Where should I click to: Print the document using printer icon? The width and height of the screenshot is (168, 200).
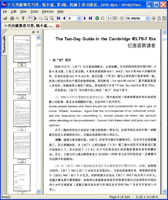click(12, 18)
